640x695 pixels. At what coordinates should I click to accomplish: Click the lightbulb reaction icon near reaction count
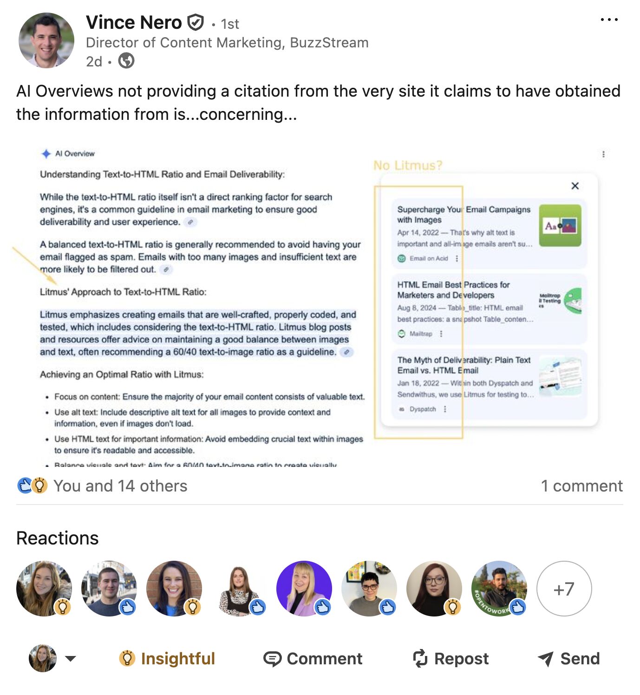tap(39, 485)
